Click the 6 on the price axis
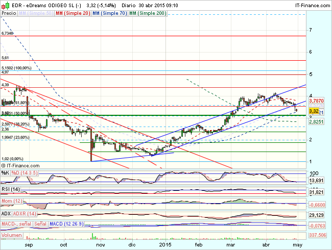The width and height of the screenshot is (332, 250). click(311, 52)
